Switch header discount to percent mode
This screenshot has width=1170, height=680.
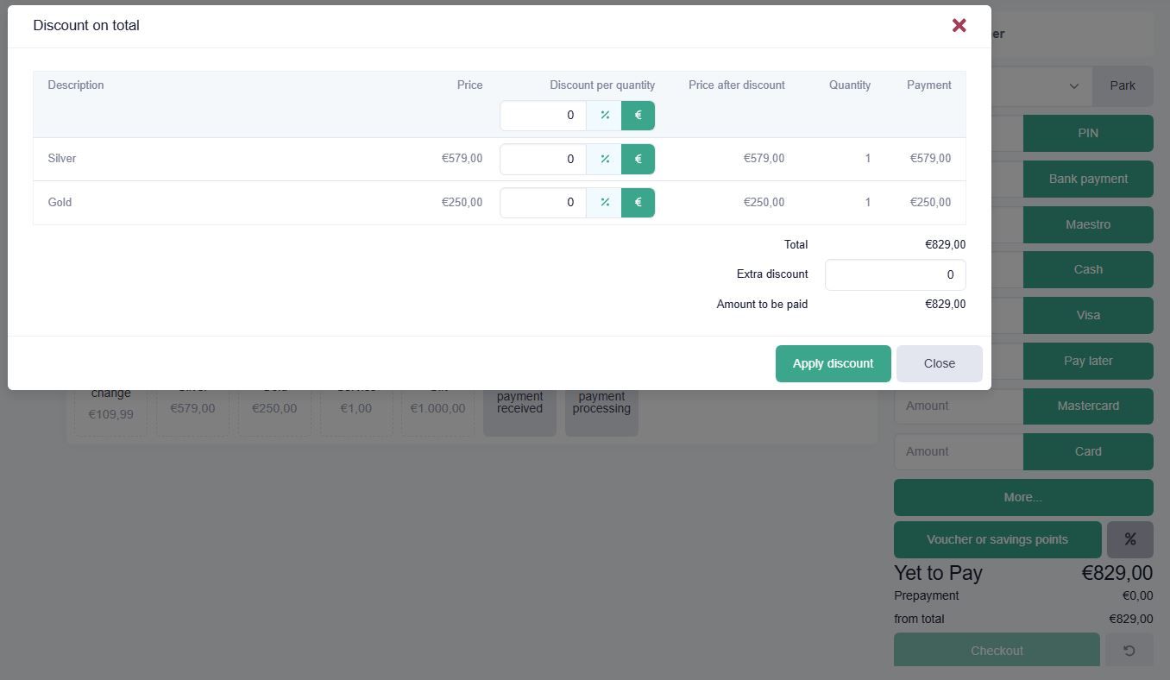pos(604,116)
